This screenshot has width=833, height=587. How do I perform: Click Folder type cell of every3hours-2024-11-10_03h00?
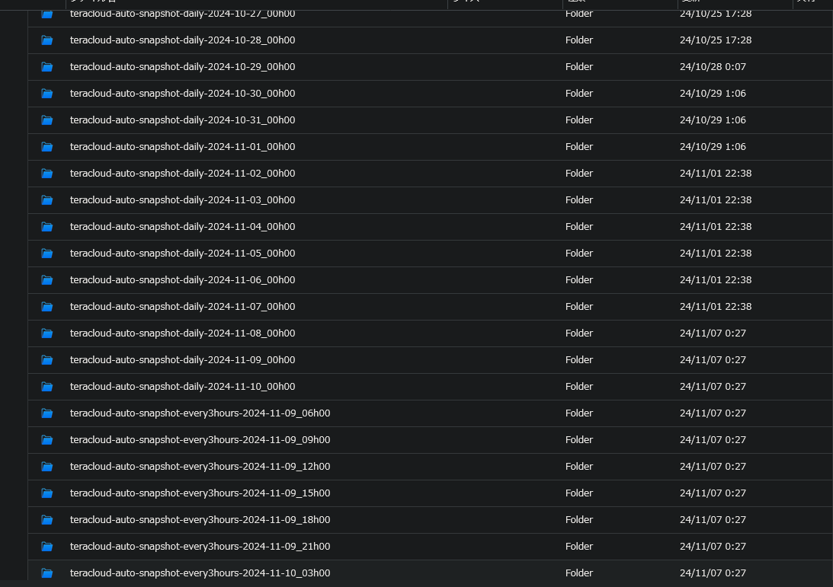pos(579,573)
